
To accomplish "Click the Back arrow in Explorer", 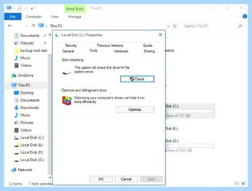I will click(10, 26).
